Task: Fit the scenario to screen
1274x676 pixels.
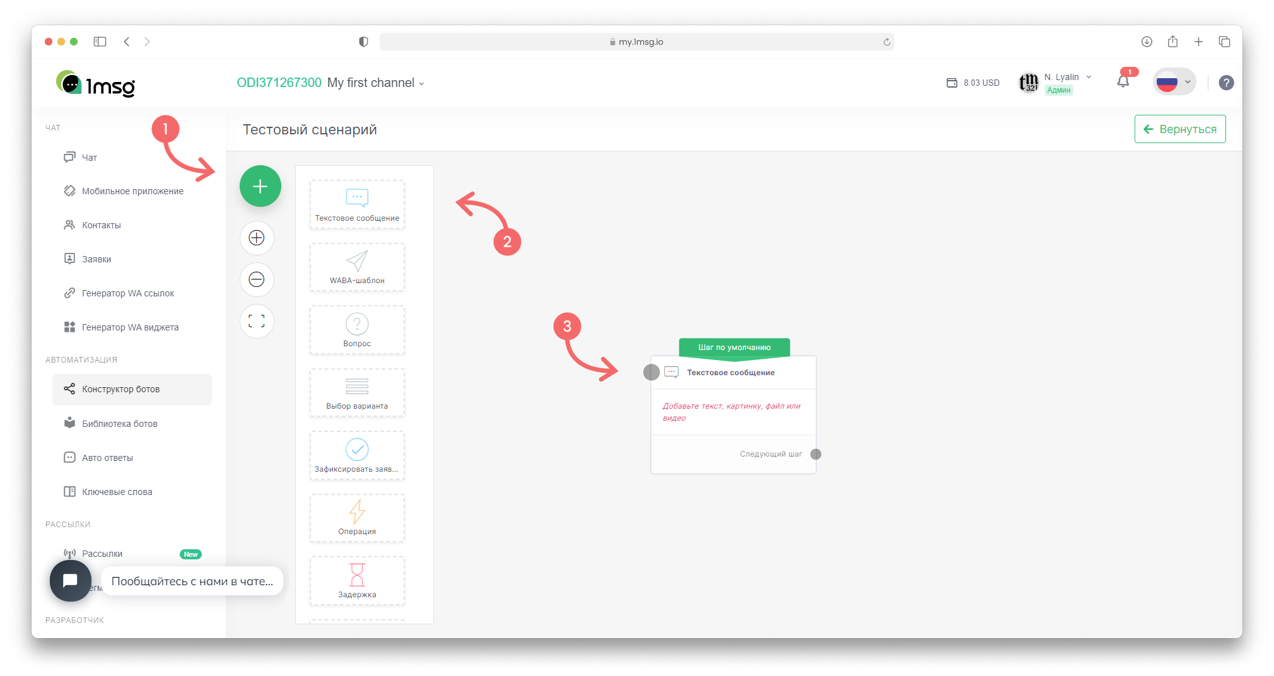Action: [257, 321]
